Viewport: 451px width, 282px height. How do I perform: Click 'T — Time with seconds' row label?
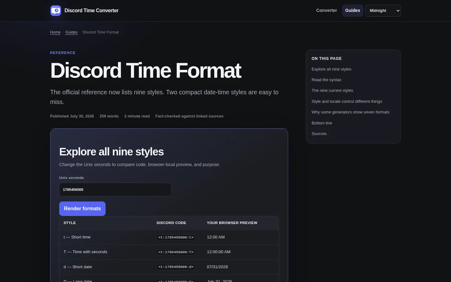tap(85, 252)
